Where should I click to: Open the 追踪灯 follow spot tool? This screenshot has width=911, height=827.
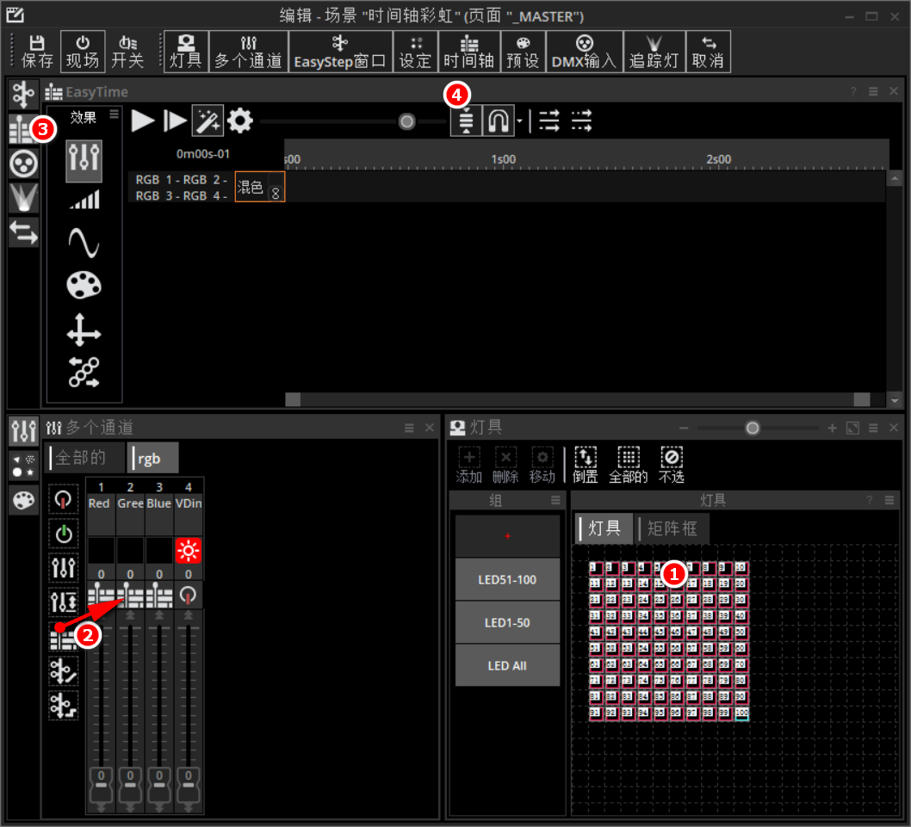(654, 52)
